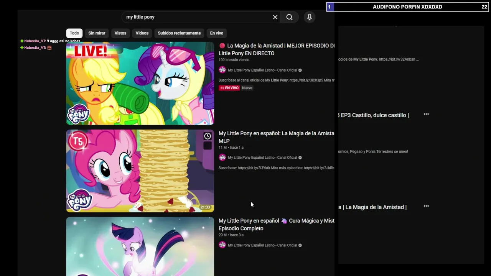Viewport: 491px width, 276px height.
Task: Click verified badge on the 20 M video's channel
Action: coord(300,245)
